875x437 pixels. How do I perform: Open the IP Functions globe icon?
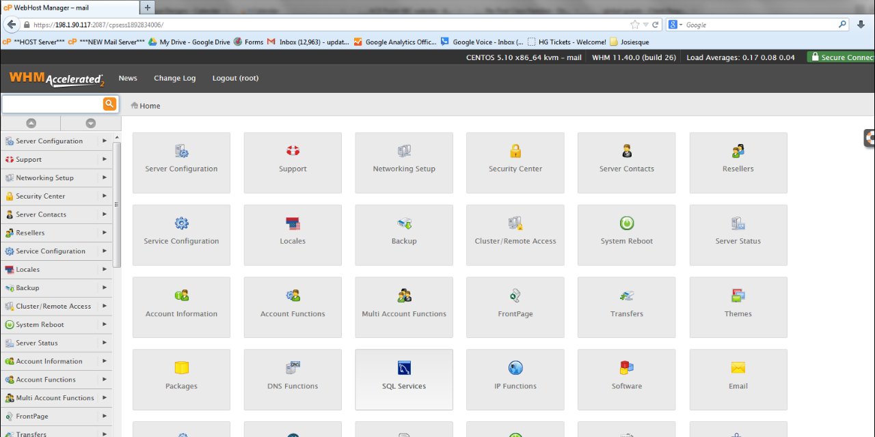pyautogui.click(x=515, y=369)
